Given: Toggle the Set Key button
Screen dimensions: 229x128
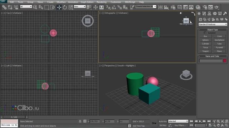Looking at the screenshot, I should (x=163, y=125).
